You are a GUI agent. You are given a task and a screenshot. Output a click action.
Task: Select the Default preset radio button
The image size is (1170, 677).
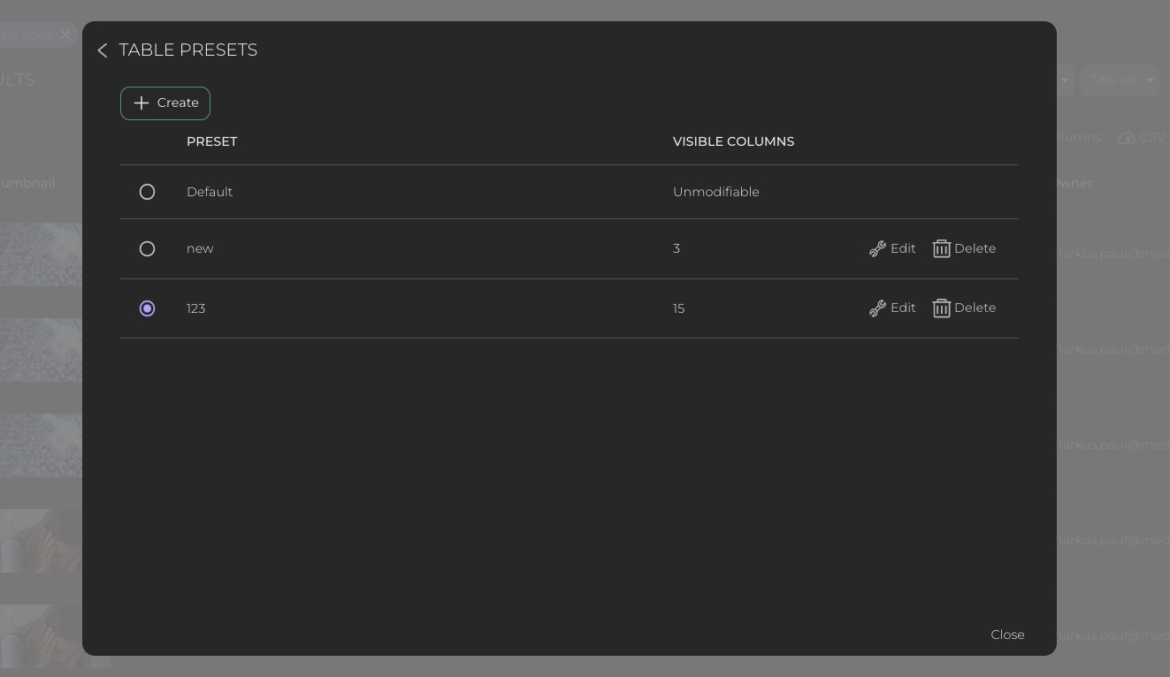pos(148,192)
